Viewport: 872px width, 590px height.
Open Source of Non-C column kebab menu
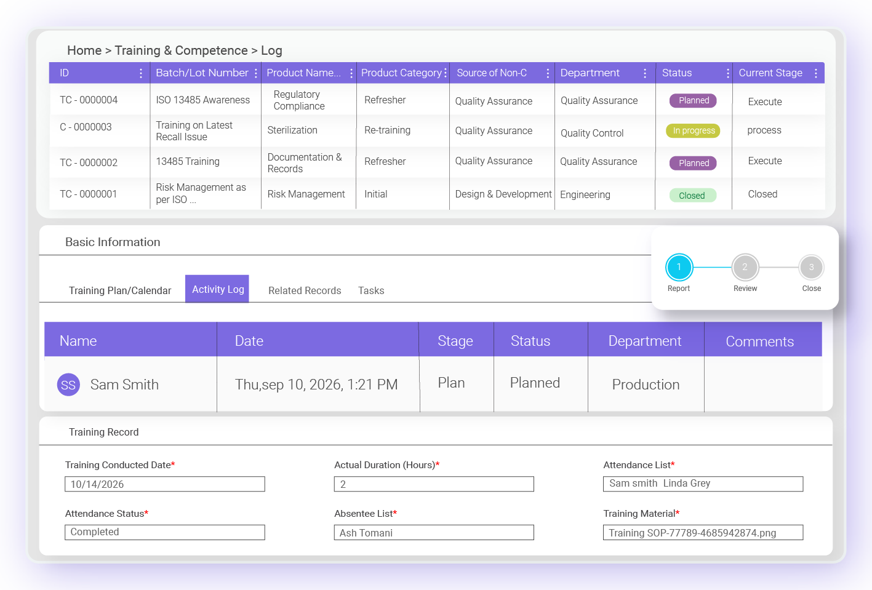pos(548,73)
